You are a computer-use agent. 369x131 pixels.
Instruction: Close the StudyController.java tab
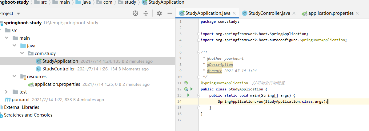(294, 14)
